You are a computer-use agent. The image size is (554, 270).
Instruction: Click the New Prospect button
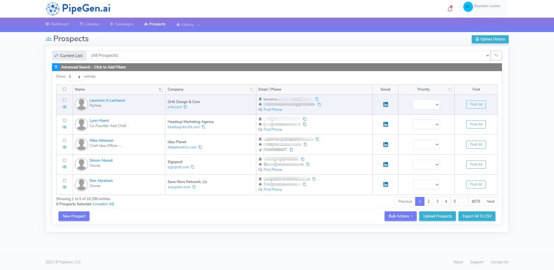74,216
